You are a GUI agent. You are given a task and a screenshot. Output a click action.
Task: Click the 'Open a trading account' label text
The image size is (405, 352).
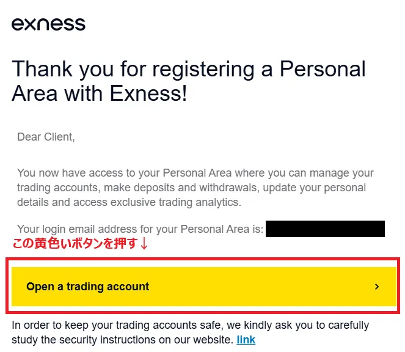(87, 287)
